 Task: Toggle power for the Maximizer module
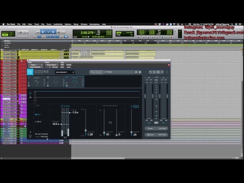67,77
